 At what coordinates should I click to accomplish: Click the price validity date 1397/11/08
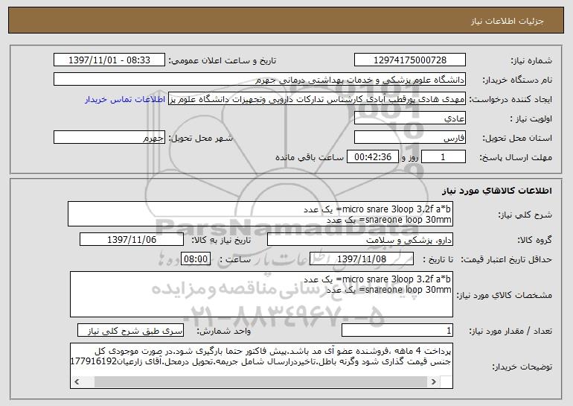click(362, 259)
